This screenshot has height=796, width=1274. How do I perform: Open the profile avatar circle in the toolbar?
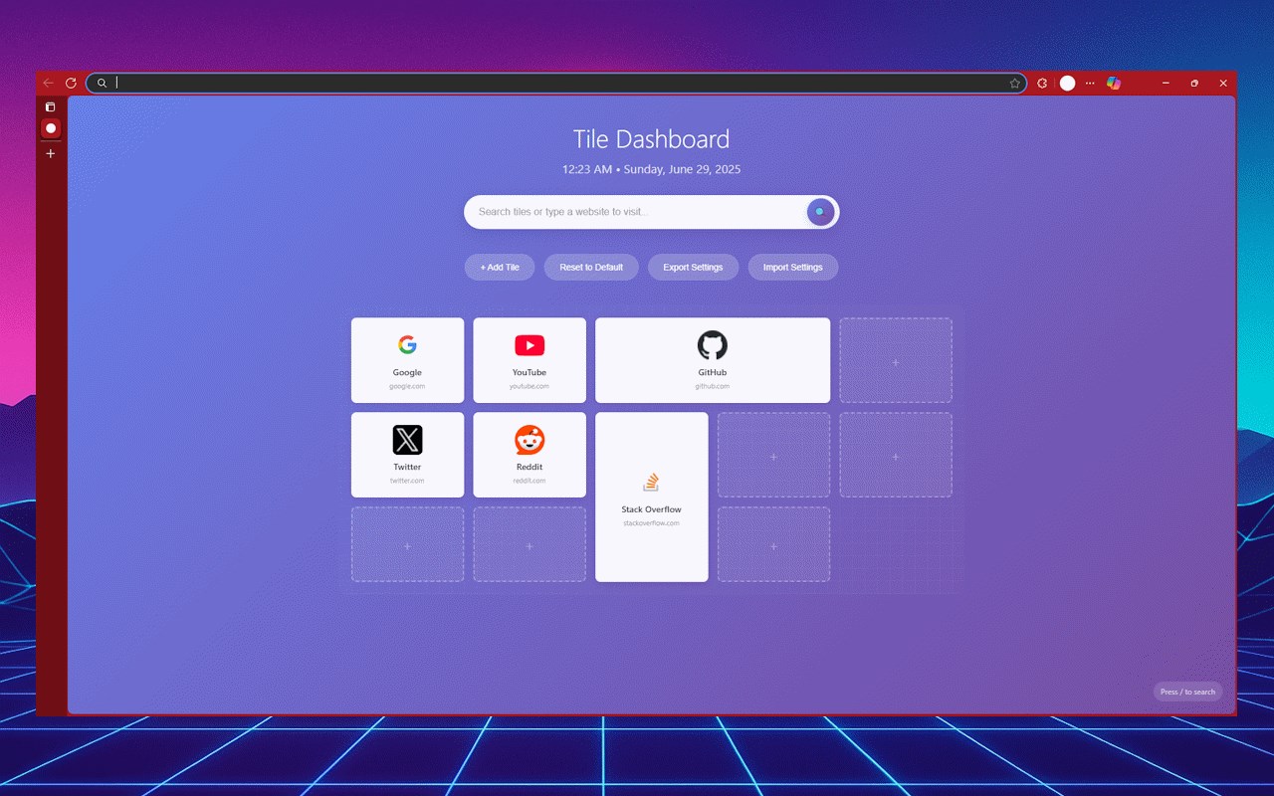coord(1067,84)
